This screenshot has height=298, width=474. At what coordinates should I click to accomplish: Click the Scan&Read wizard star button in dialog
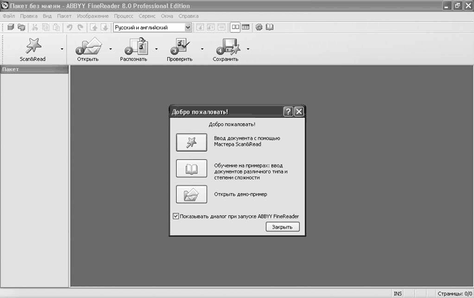click(192, 142)
